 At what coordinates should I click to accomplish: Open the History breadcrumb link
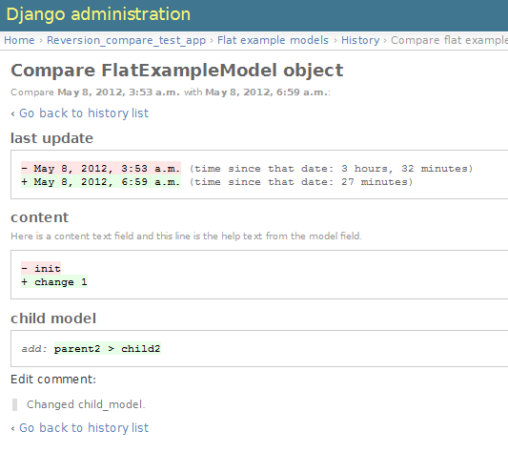[x=360, y=40]
